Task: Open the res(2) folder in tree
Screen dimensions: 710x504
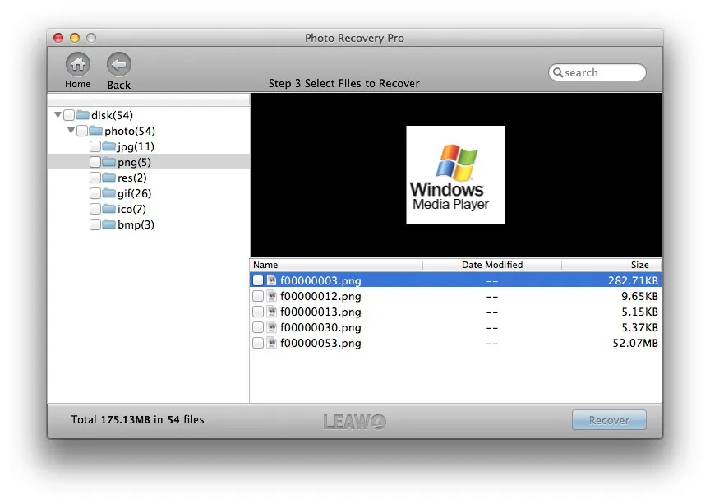Action: (x=132, y=178)
